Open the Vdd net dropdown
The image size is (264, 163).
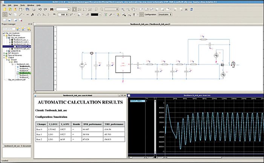pyautogui.click(x=63, y=15)
